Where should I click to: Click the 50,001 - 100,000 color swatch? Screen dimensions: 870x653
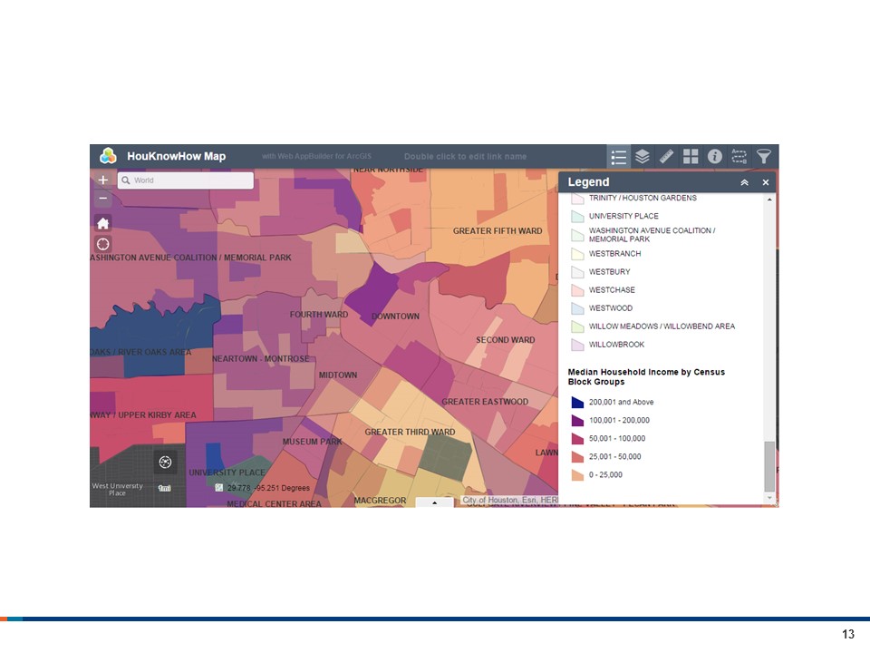pyautogui.click(x=577, y=439)
